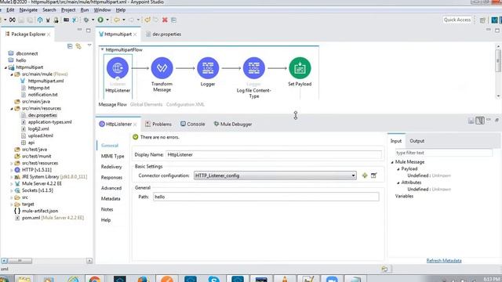Switch to the Output metadata tab
Image resolution: width=502 pixels, height=282 pixels.
coord(417,141)
